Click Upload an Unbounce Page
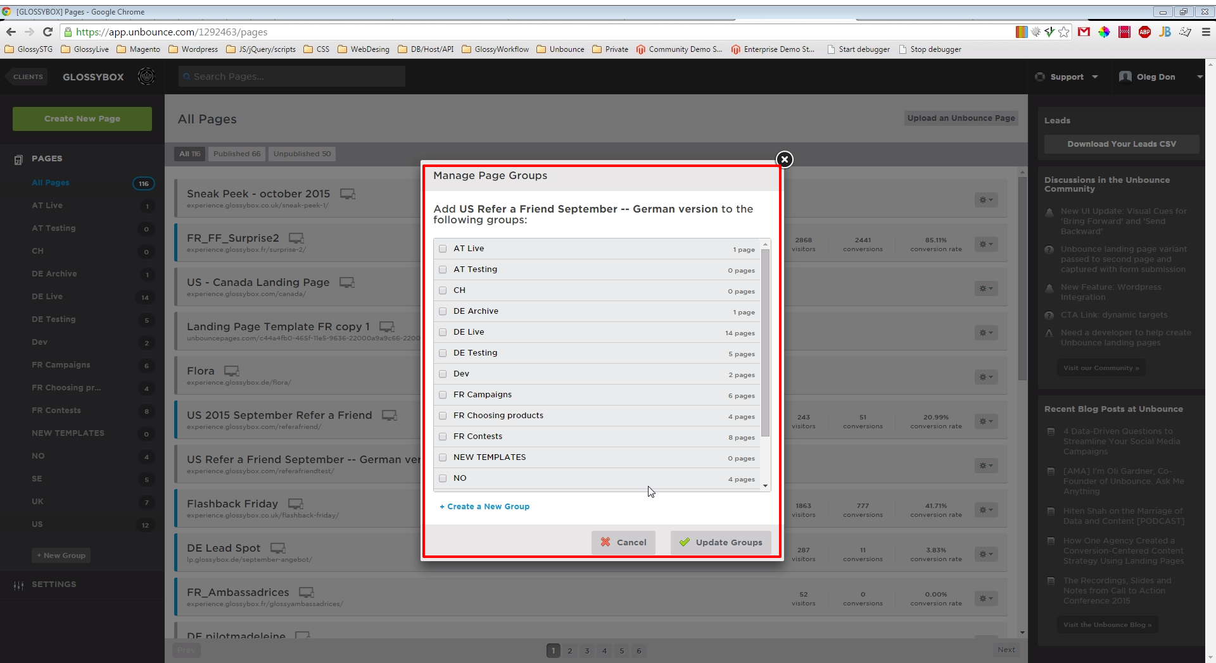 [961, 118]
